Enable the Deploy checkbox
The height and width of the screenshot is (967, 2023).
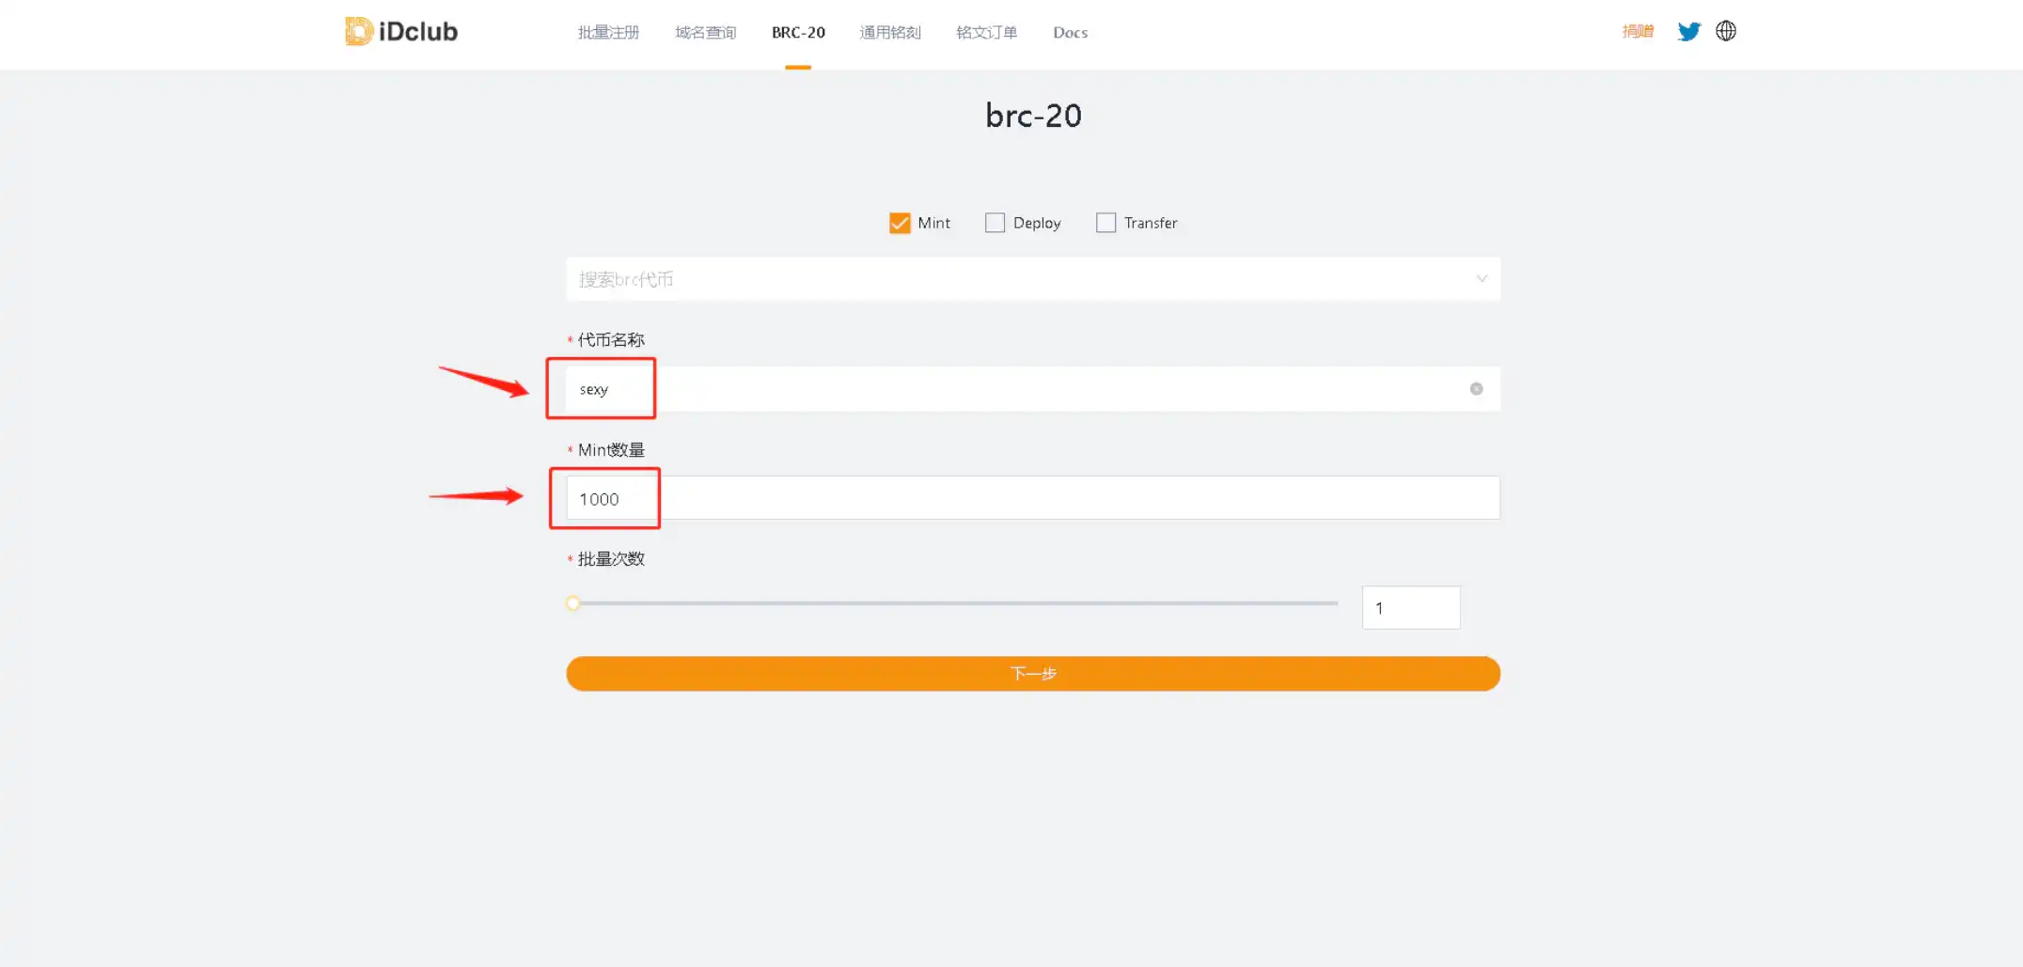coord(995,222)
